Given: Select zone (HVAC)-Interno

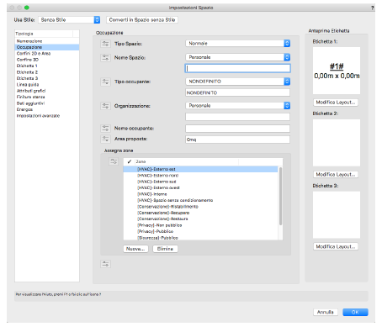Looking at the screenshot, I should 201,194.
